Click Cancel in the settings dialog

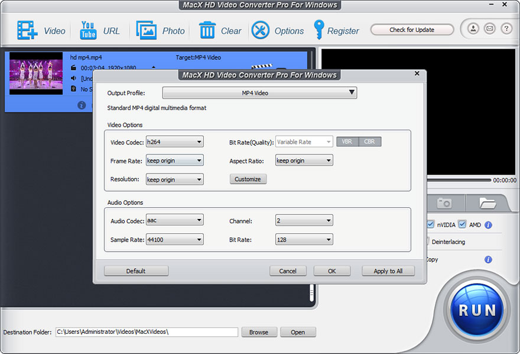(x=288, y=271)
